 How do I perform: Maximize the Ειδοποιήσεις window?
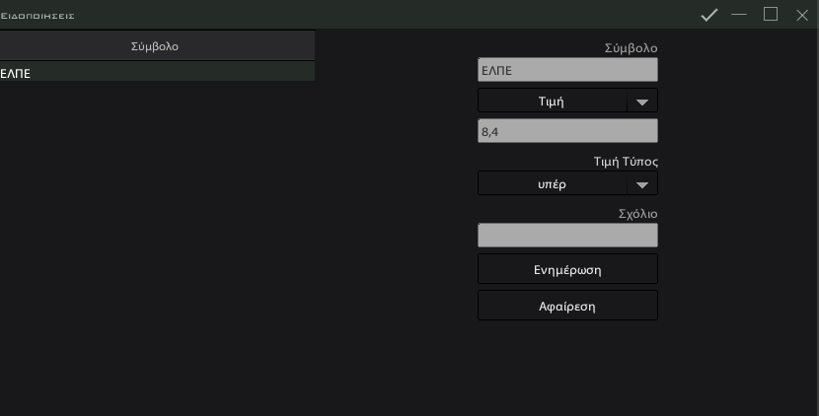(771, 15)
